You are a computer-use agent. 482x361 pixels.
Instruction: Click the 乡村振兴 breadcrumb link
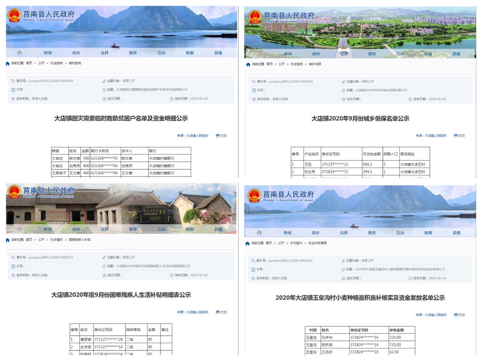tap(296, 243)
